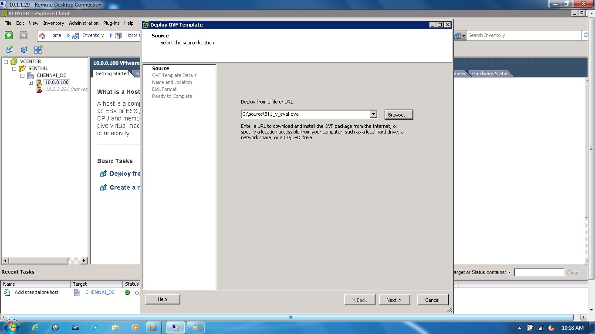Screen dimensions: 595x334
Task: Click the Help button in wizard
Action: (x=162, y=299)
